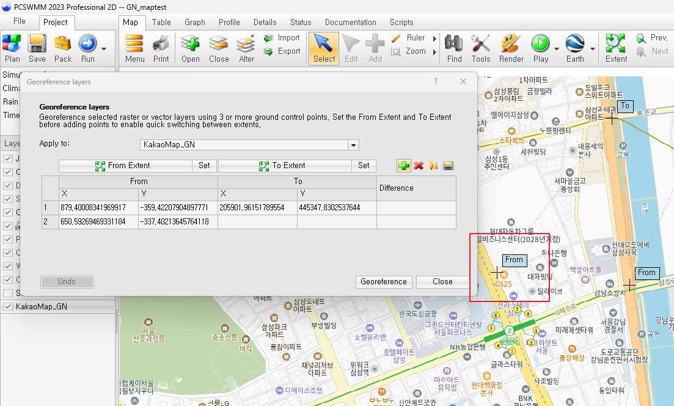Image resolution: width=674 pixels, height=406 pixels.
Task: Click the Georeference button
Action: click(x=384, y=282)
